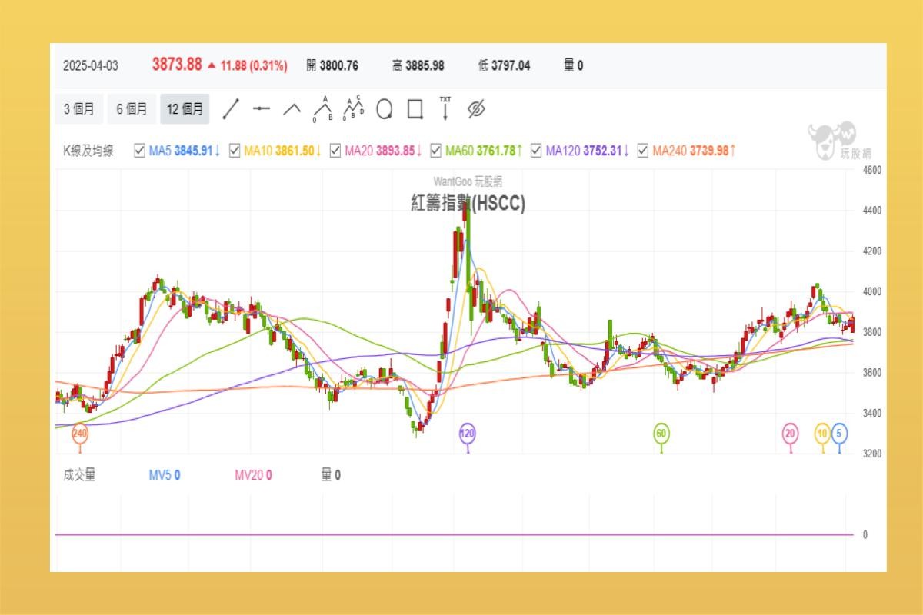The height and width of the screenshot is (615, 923).
Task: Select the TXT text annotation tool
Action: click(x=445, y=109)
